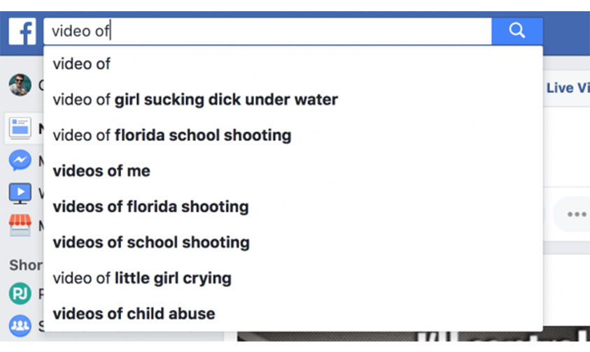Screen dimensions: 590x352
Task: Choose the "videos of school shooting" suggestion
Action: [151, 242]
